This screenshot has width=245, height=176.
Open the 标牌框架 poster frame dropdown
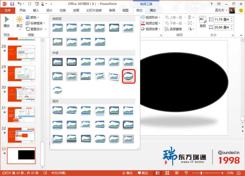click(x=36, y=23)
